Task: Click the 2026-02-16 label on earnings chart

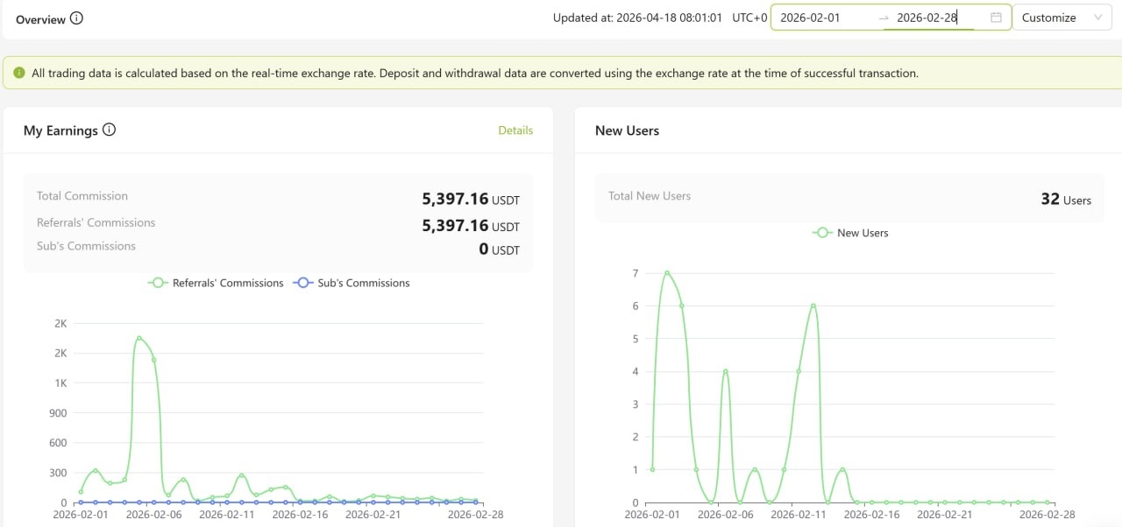Action: [300, 515]
